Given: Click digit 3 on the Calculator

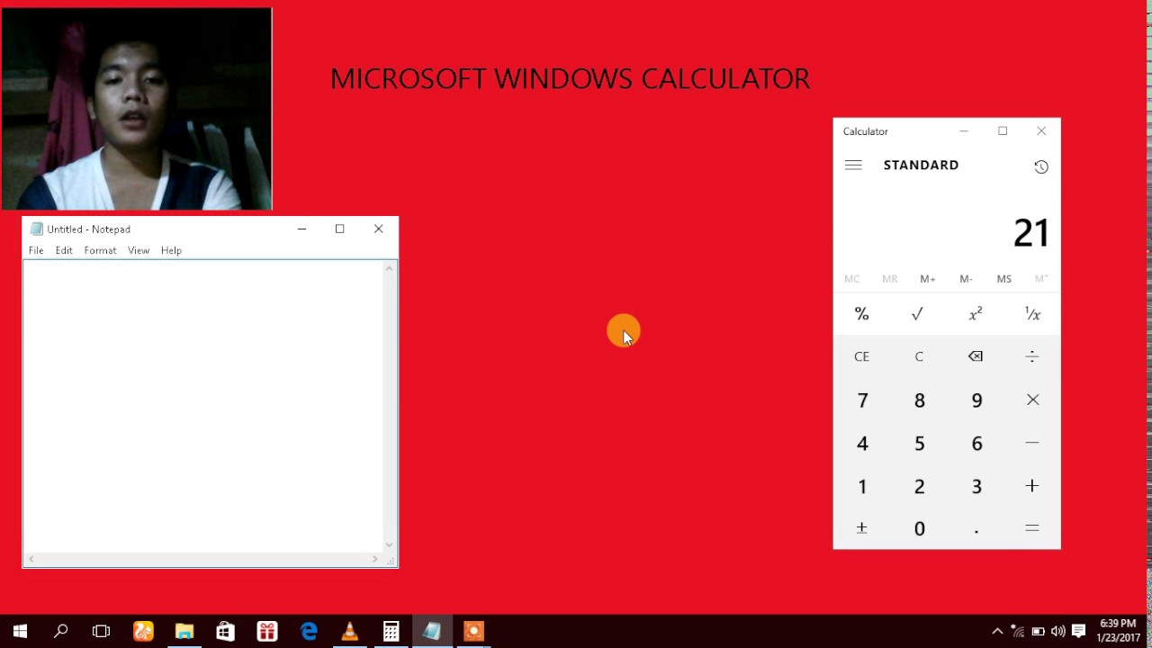Looking at the screenshot, I should (x=976, y=487).
